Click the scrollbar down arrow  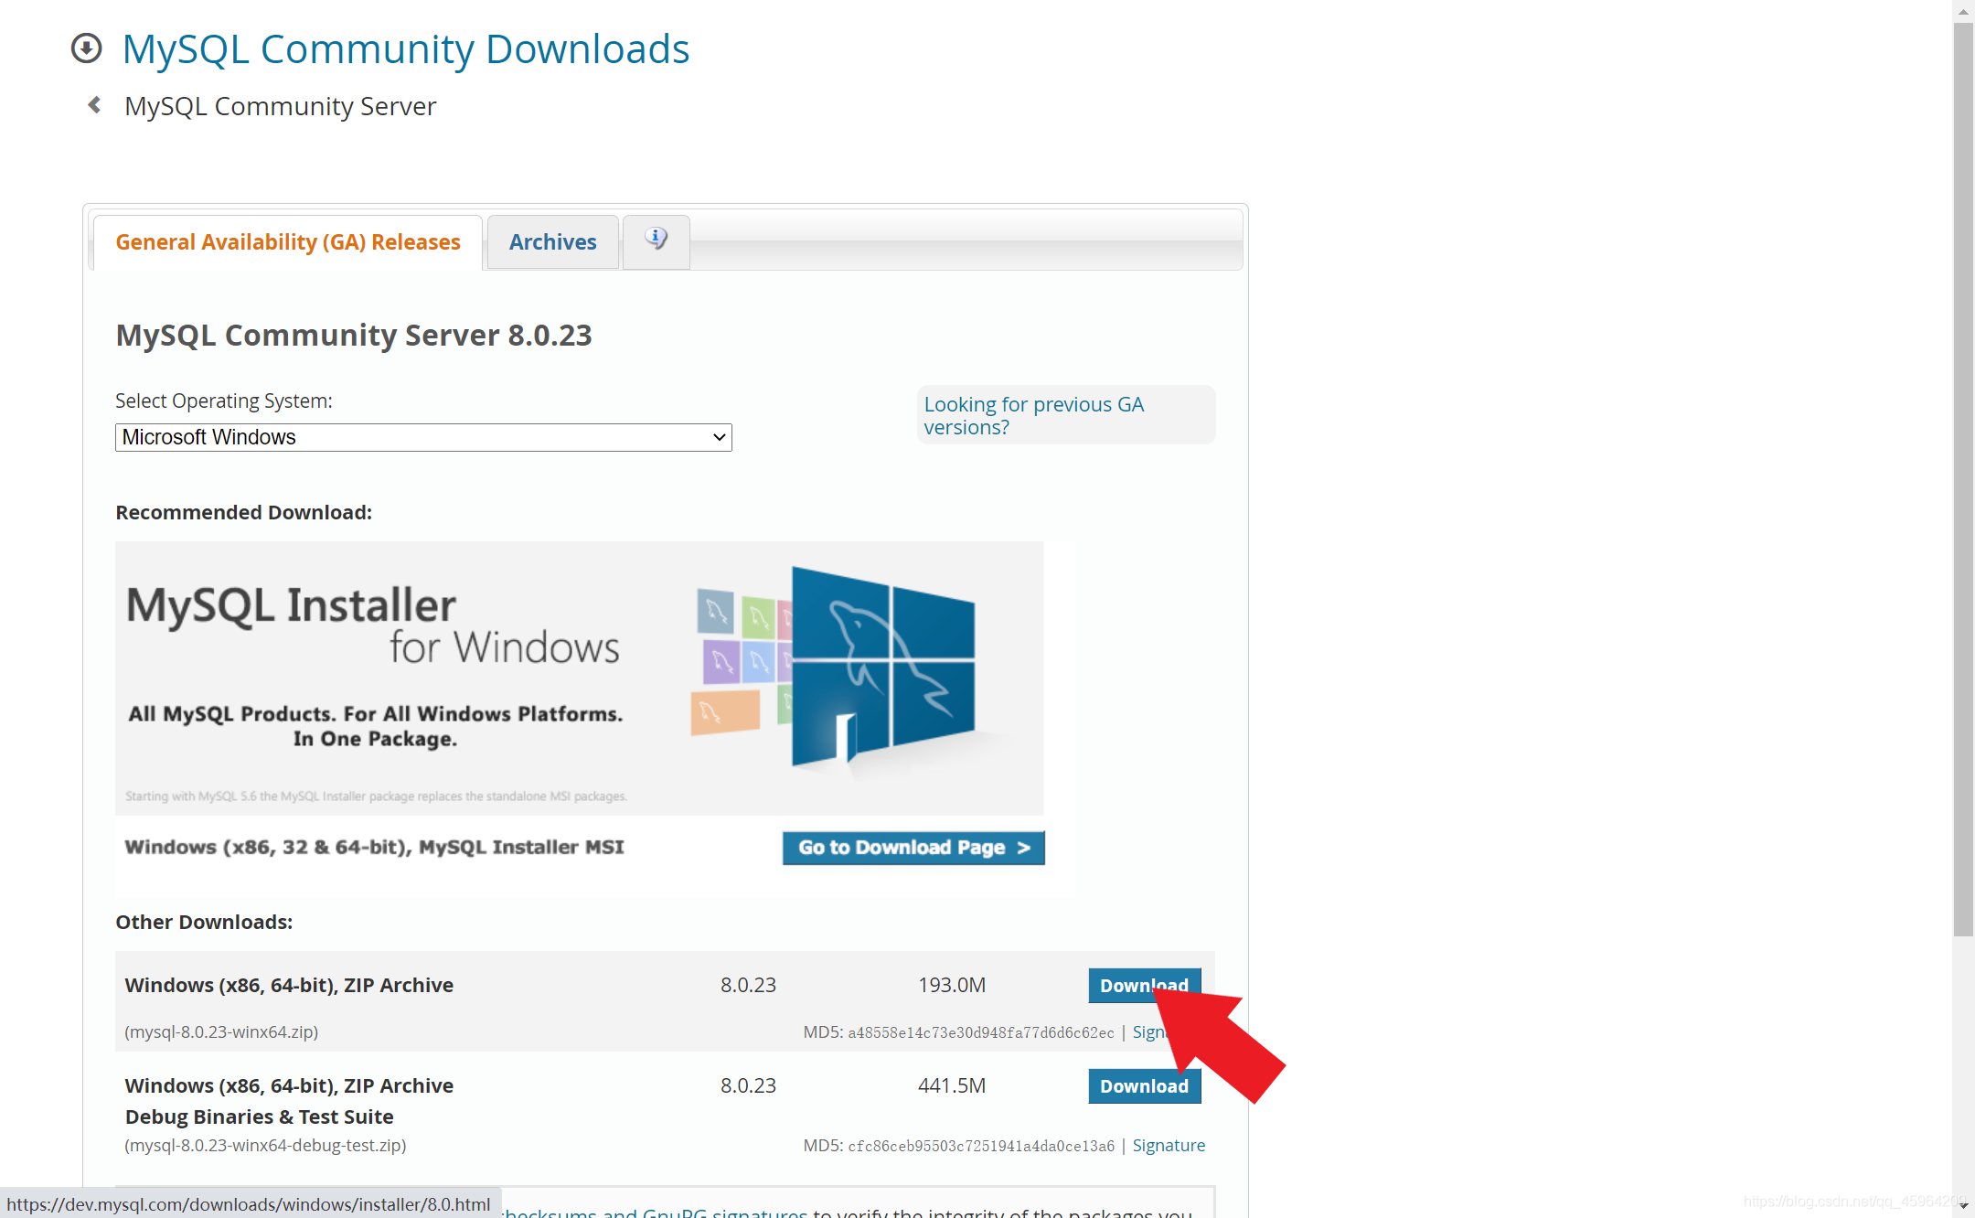coord(1963,1207)
